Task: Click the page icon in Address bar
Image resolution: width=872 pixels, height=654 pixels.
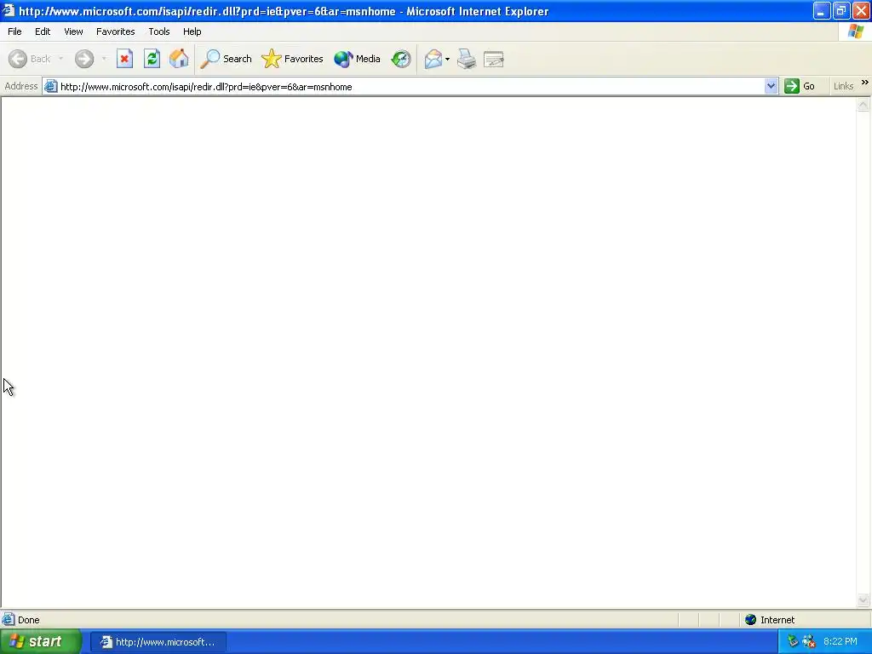Action: [50, 86]
